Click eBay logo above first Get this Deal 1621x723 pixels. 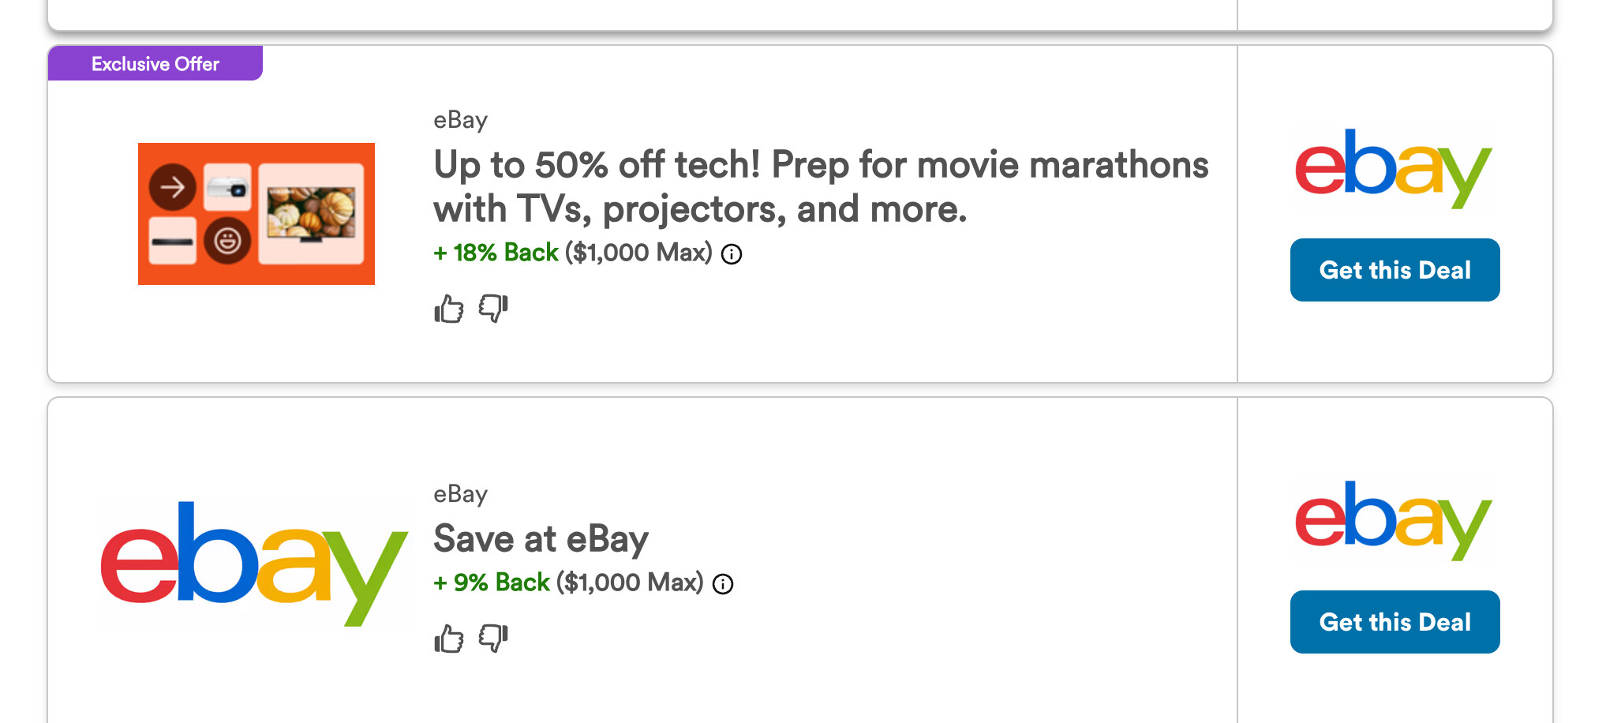pos(1394,169)
